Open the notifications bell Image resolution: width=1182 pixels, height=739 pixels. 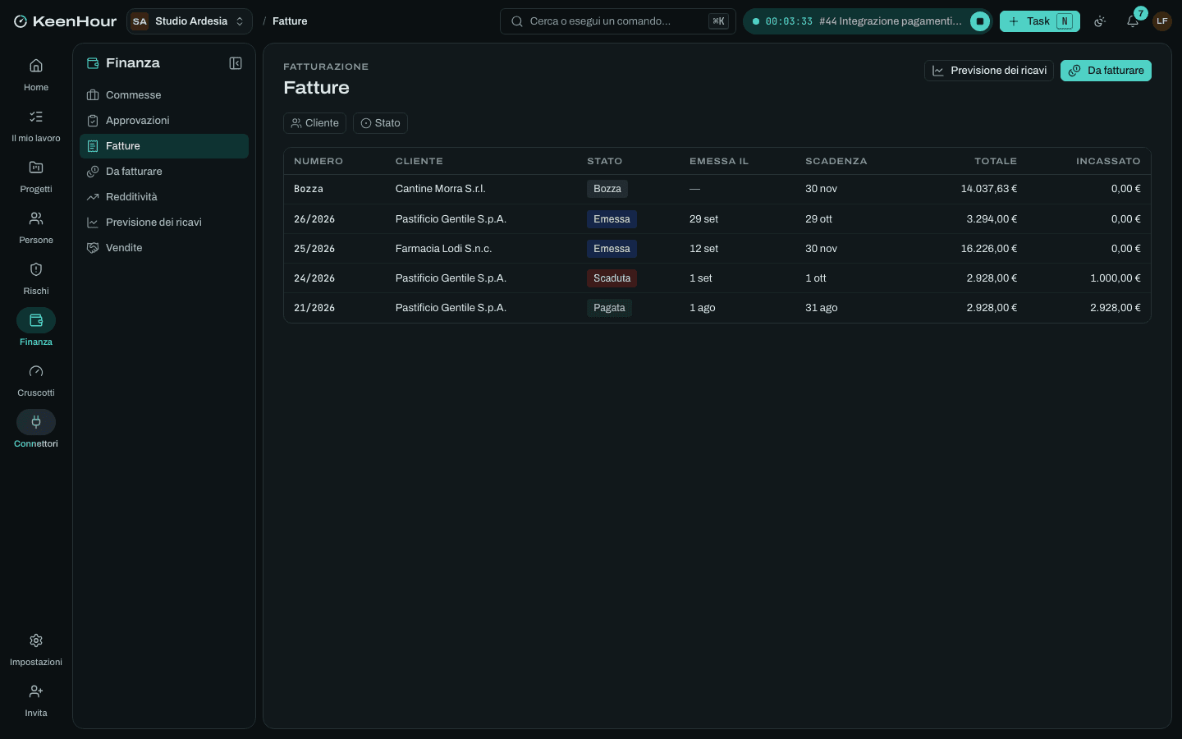pos(1133,21)
